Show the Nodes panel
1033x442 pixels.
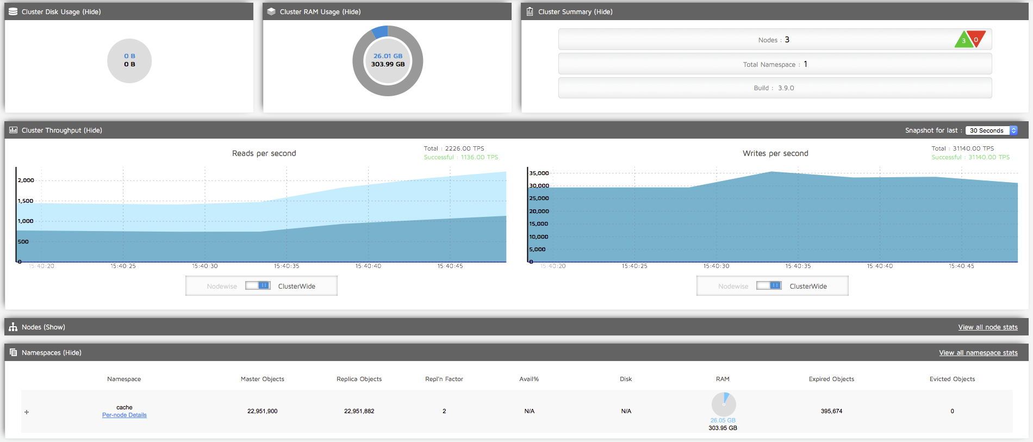[54, 327]
